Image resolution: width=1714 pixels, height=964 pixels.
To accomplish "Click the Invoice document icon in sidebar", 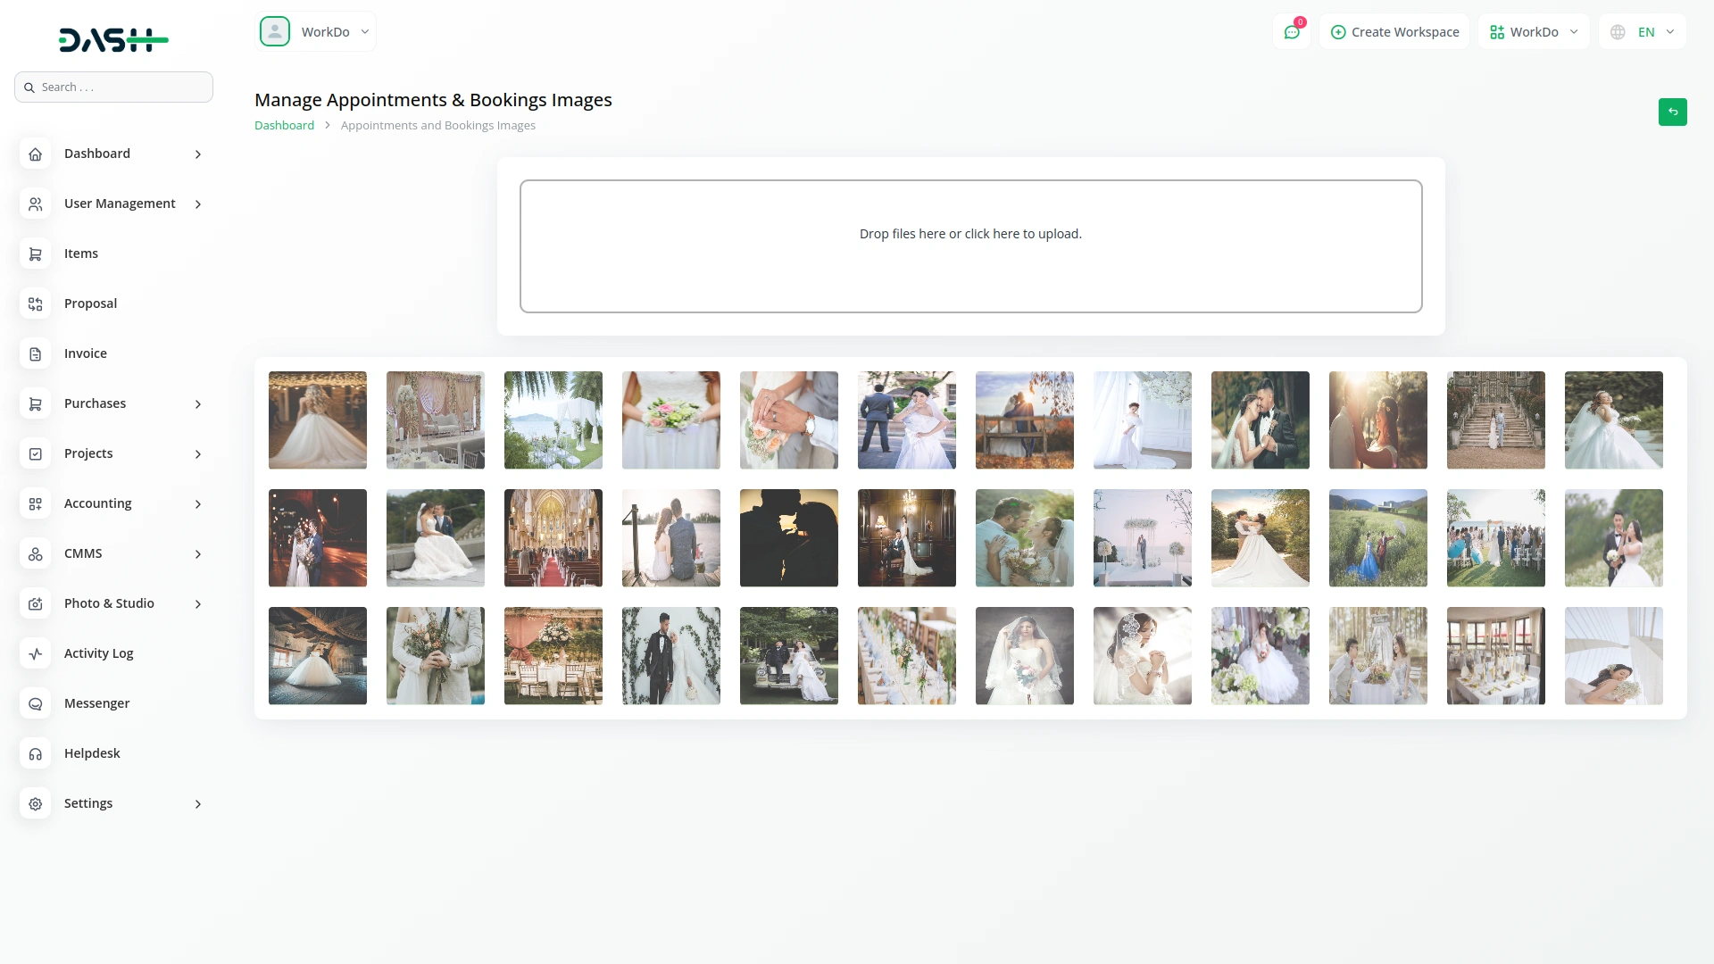I will click(x=35, y=354).
